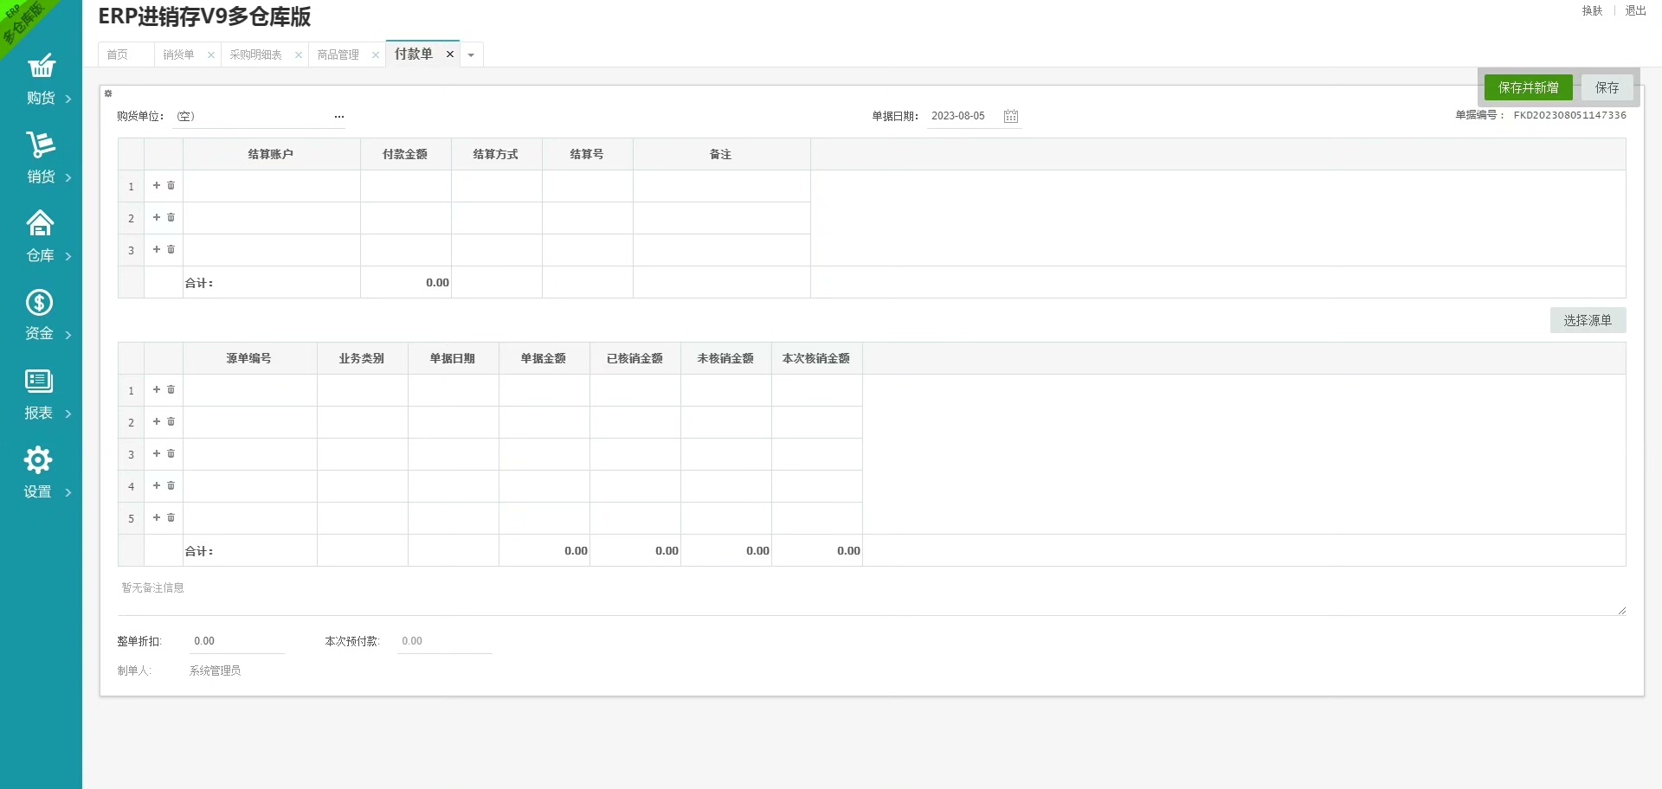The image size is (1662, 789).
Task: Open the 设置 settings gear icon
Action: point(38,460)
